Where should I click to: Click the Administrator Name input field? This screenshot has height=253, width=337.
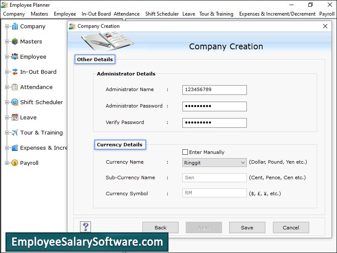(214, 90)
